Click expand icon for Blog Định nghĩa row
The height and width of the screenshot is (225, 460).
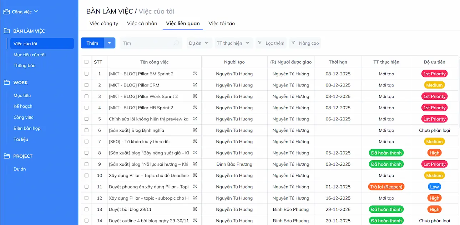pos(195,130)
